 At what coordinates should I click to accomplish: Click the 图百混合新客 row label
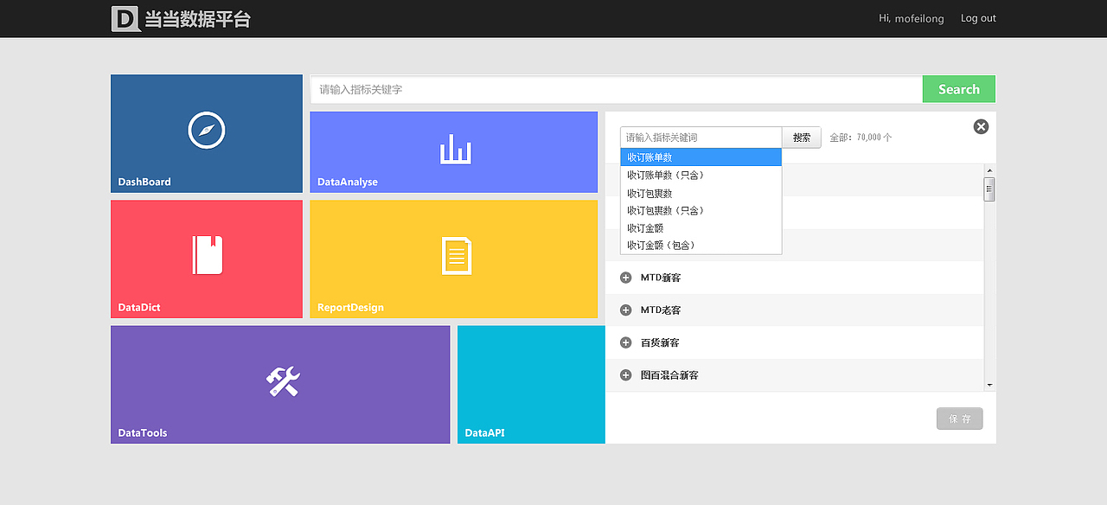(670, 375)
